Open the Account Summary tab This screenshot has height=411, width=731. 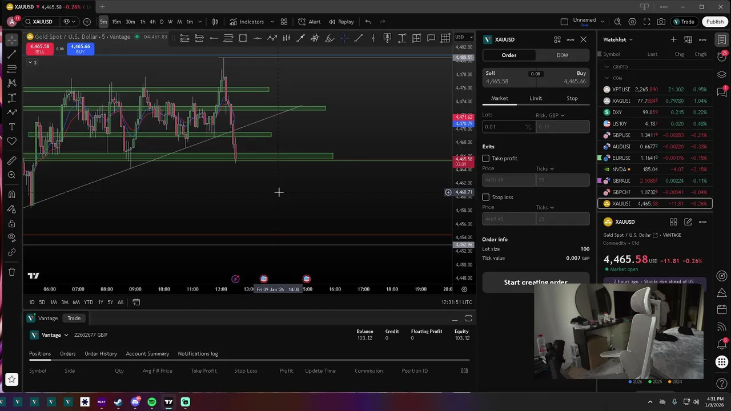pos(147,354)
